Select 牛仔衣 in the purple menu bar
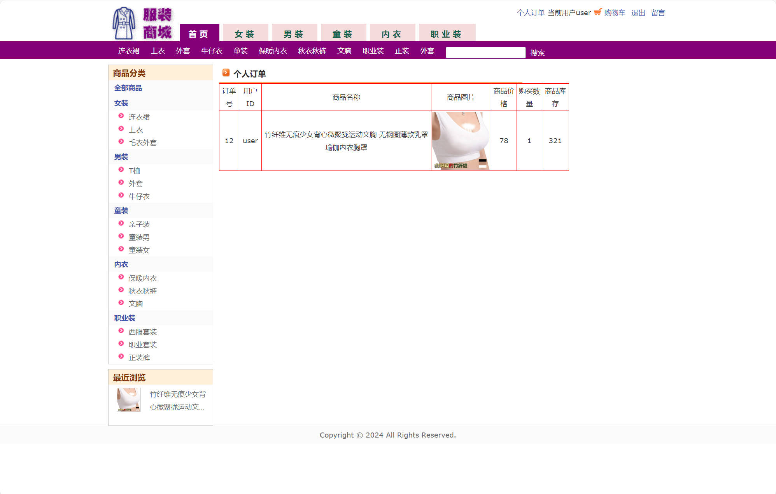 point(212,51)
